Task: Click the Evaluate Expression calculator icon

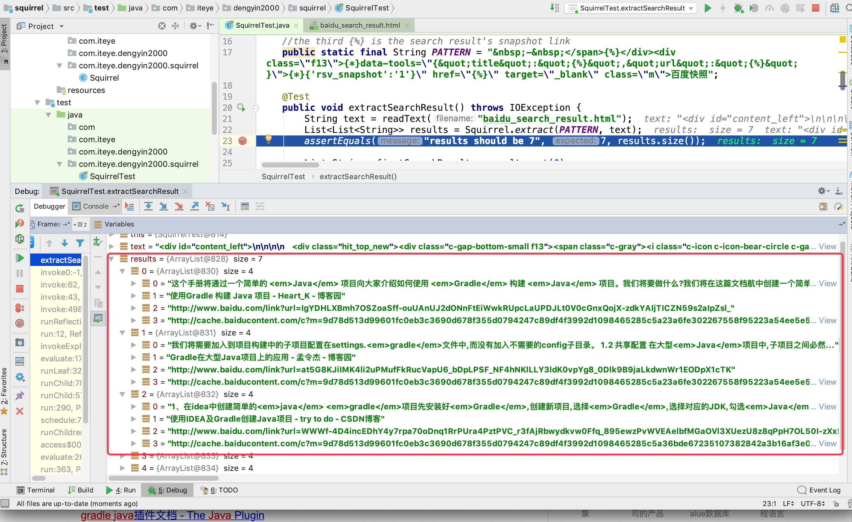Action: tap(245, 207)
